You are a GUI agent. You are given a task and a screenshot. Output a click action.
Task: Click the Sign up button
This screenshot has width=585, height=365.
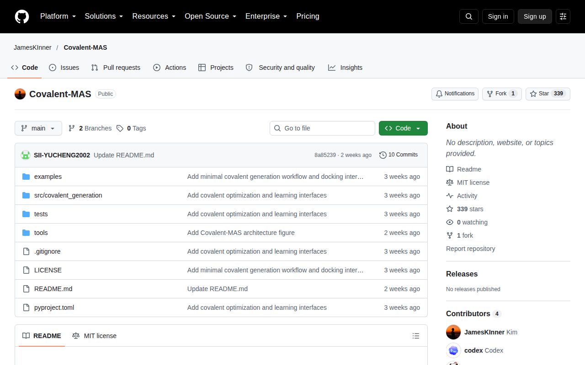click(x=535, y=16)
